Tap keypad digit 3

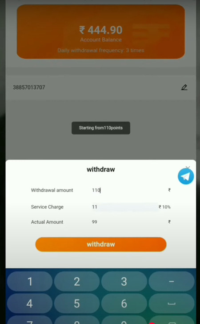click(x=124, y=281)
